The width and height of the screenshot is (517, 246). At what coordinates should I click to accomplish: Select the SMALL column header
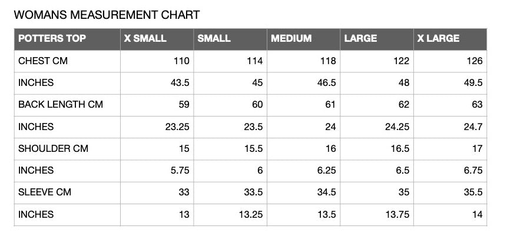point(230,39)
